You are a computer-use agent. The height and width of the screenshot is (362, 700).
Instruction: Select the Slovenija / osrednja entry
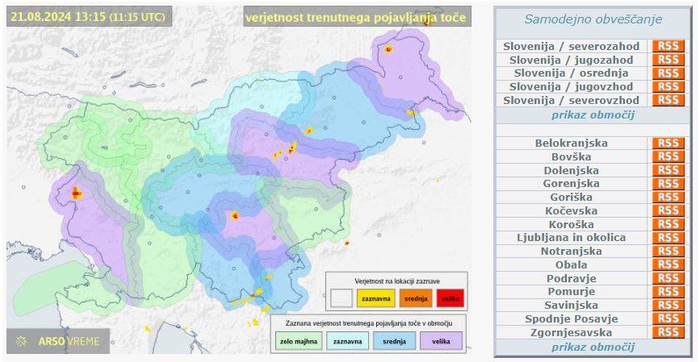[571, 73]
